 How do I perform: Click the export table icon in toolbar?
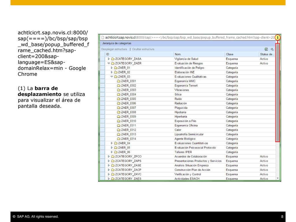click(x=266, y=49)
